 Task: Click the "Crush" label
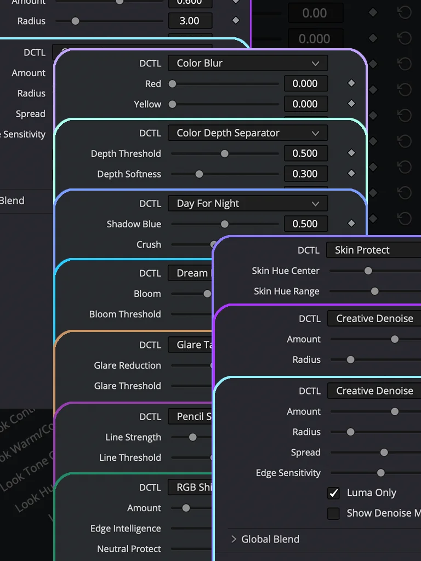point(149,244)
